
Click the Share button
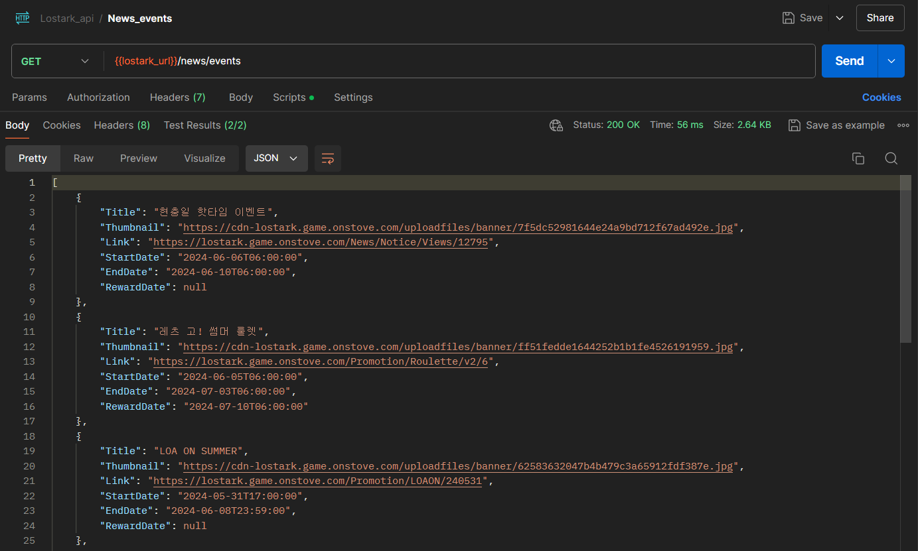880,18
